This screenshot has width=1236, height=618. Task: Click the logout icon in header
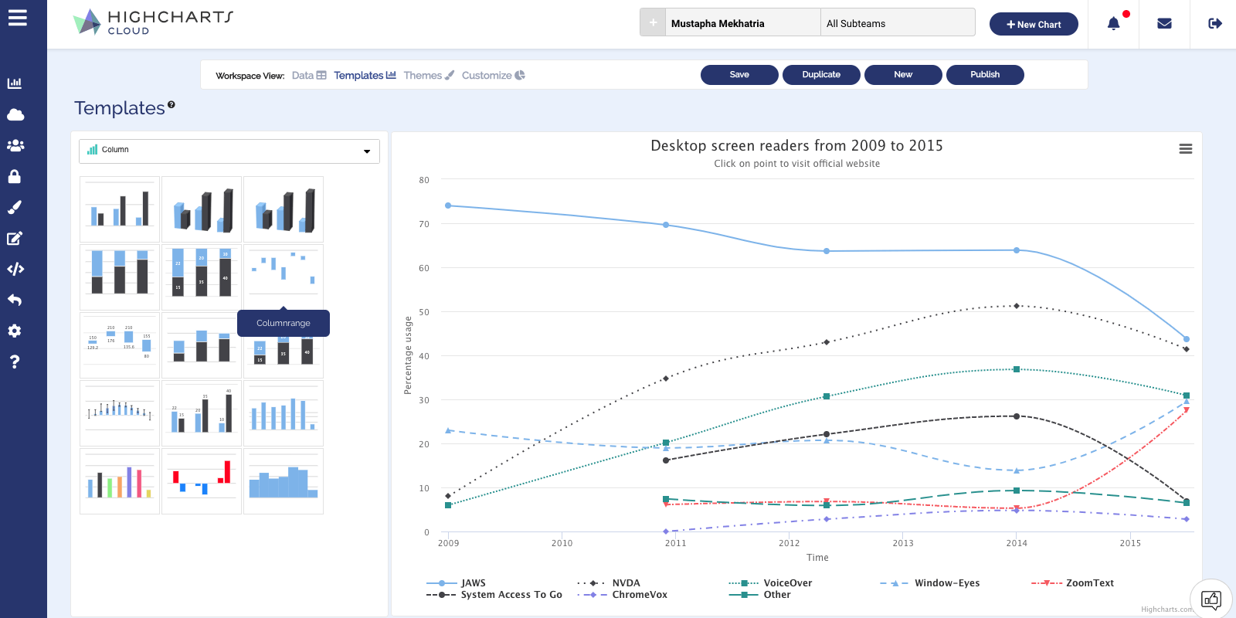tap(1215, 24)
